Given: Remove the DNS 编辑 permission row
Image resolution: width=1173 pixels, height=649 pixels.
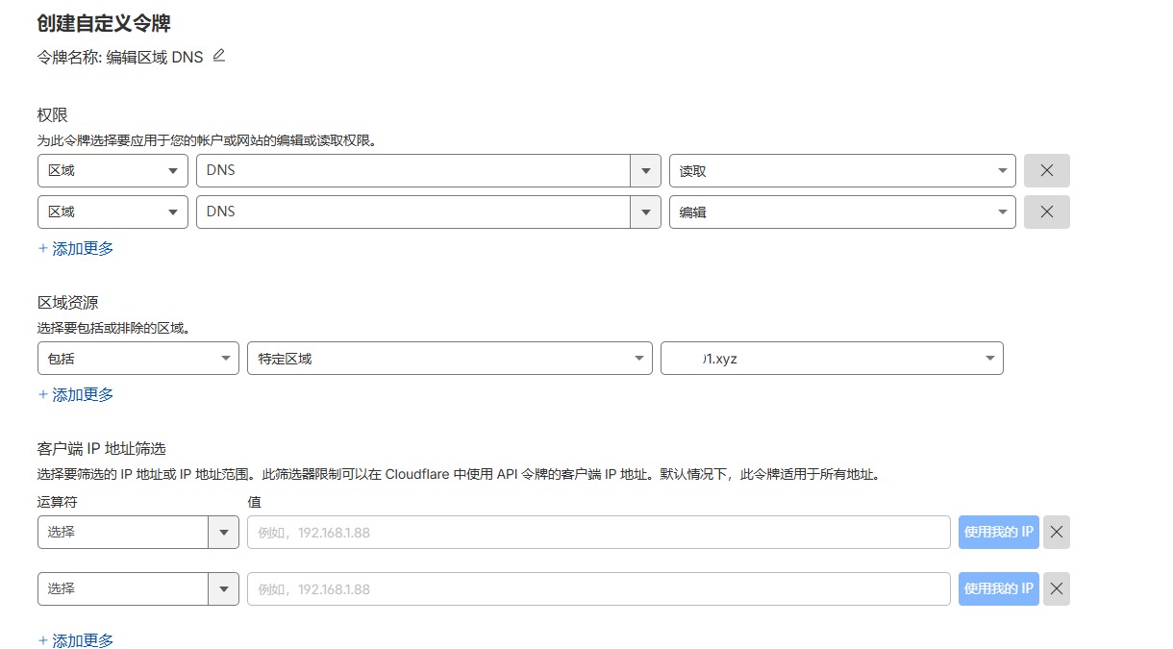Looking at the screenshot, I should point(1046,212).
